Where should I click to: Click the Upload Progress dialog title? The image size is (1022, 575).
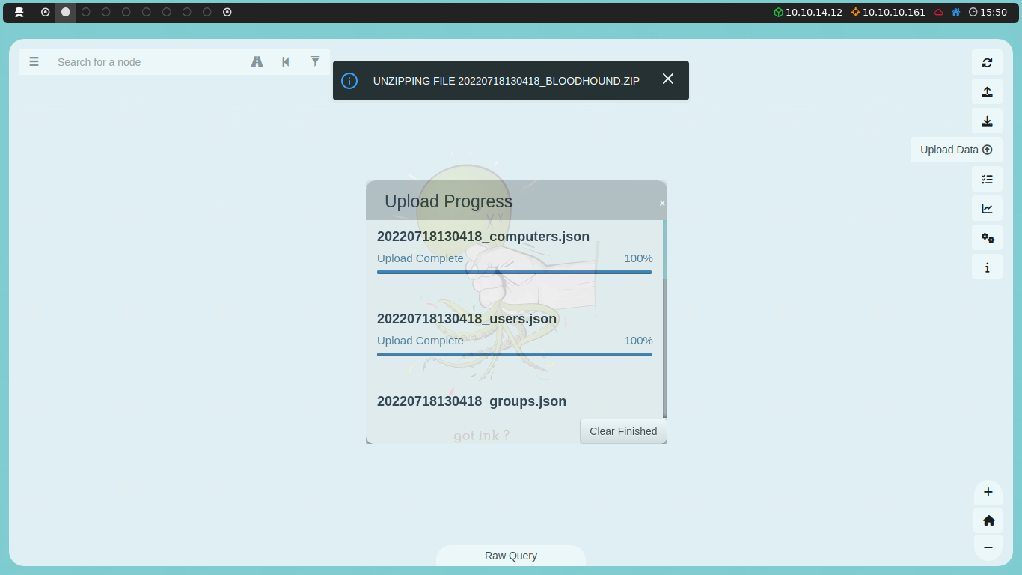(448, 201)
